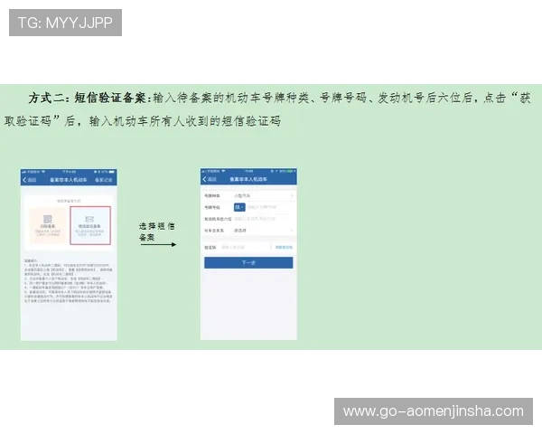Click the www.go-aomenjinsha.com text

[x=434, y=411]
